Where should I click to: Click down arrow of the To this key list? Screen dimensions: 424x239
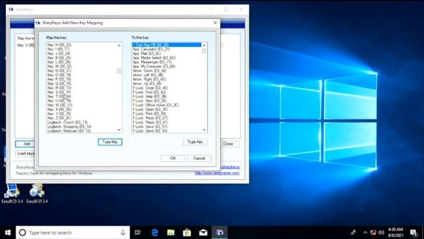coord(204,130)
